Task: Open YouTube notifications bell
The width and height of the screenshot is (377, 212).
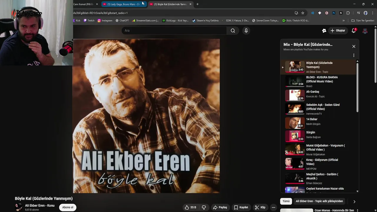Action: coord(354,31)
